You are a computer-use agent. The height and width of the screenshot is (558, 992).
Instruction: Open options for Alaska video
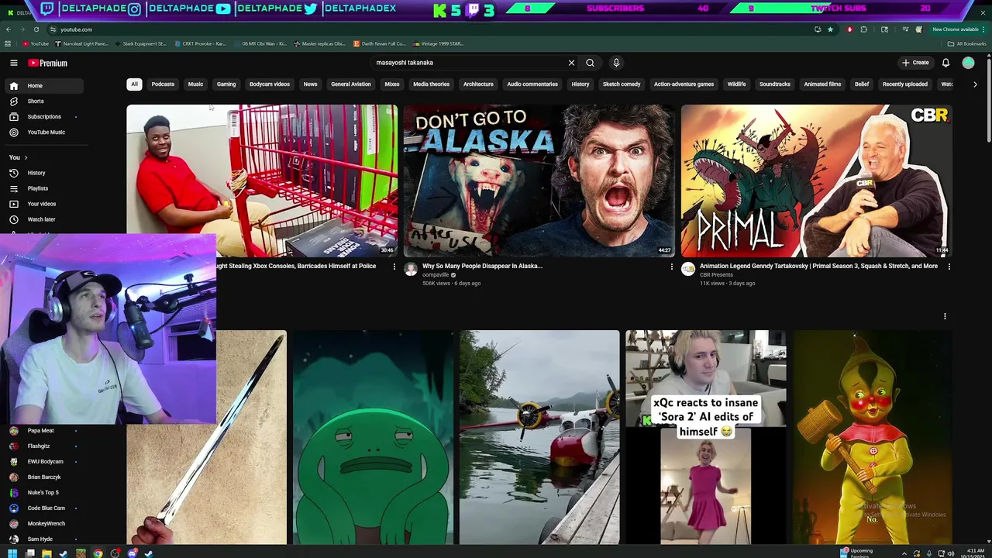coord(672,267)
